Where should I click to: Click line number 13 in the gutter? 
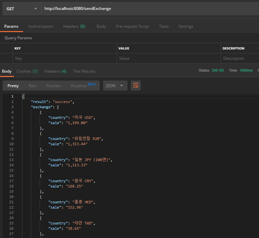tap(11, 160)
